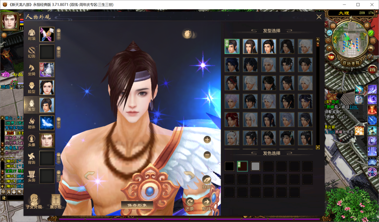Click the 获取 obtain button
379x222 pixels.
pyautogui.click(x=207, y=182)
